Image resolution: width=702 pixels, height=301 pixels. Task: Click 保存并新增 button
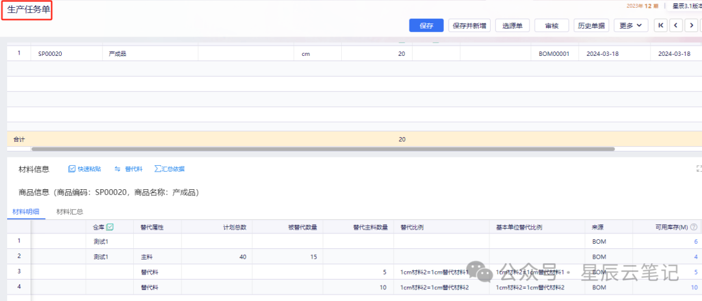click(469, 25)
